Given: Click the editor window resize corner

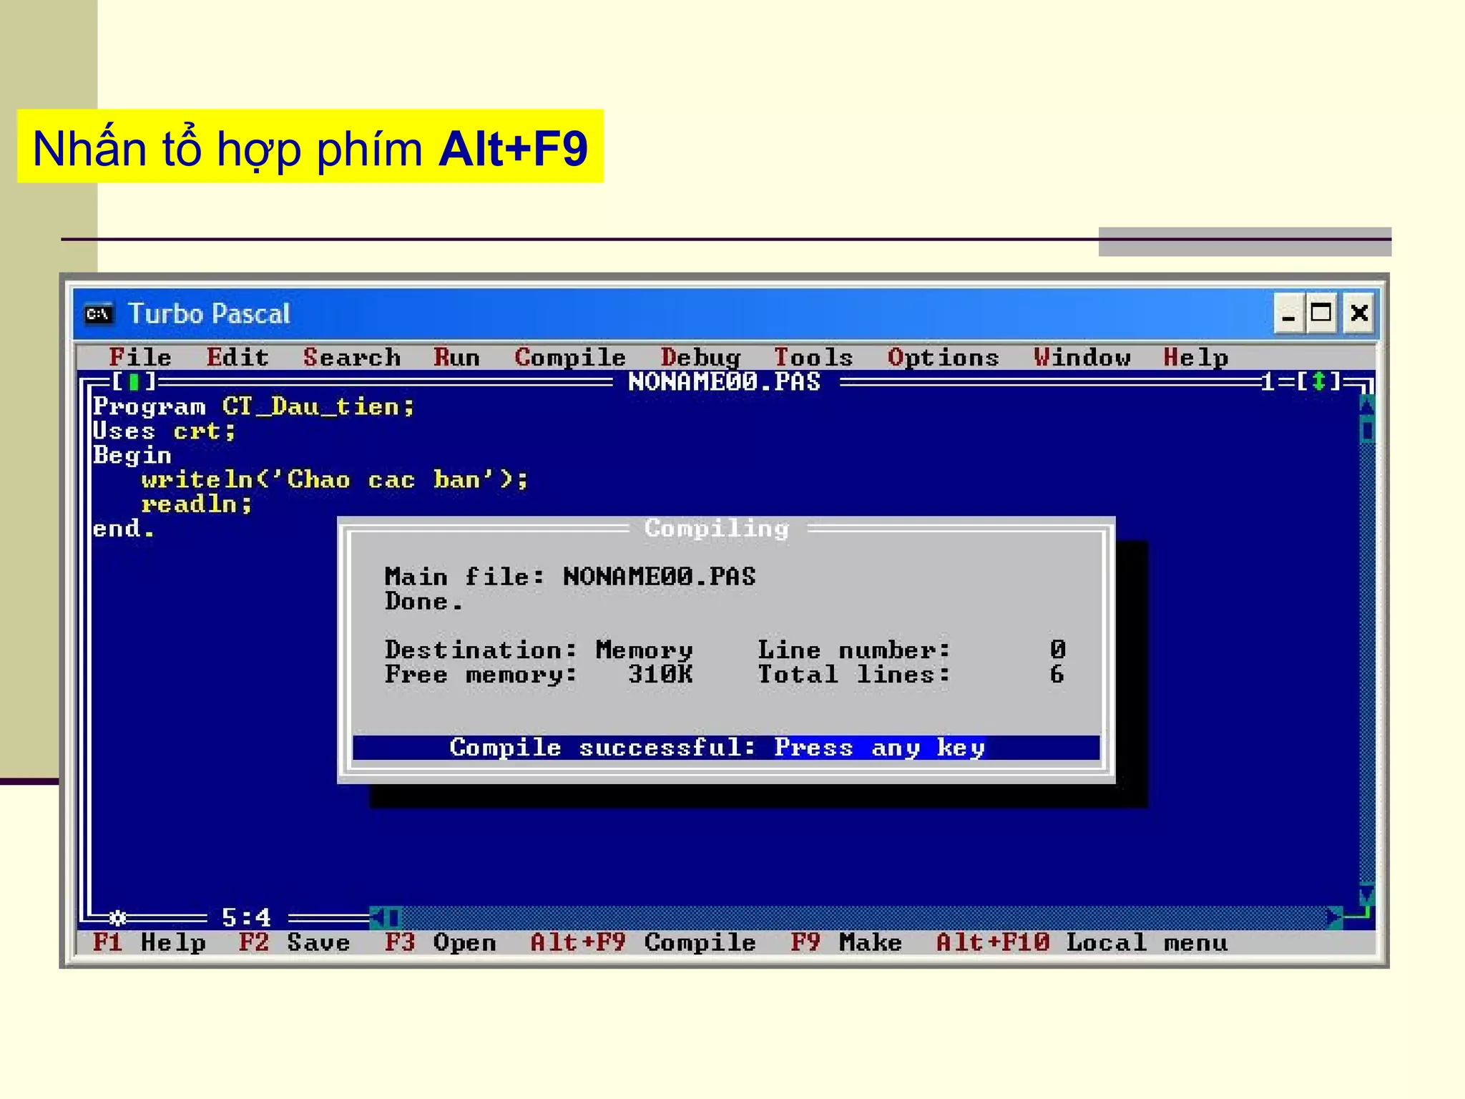Looking at the screenshot, I should pos(1359,915).
